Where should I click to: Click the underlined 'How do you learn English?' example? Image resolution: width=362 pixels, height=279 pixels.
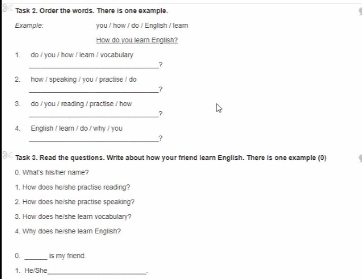coord(137,40)
